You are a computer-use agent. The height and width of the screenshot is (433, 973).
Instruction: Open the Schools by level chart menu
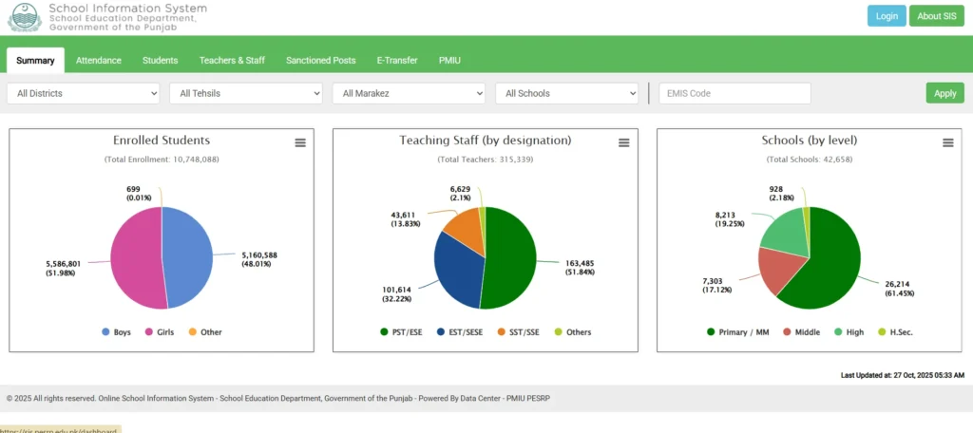tap(947, 142)
